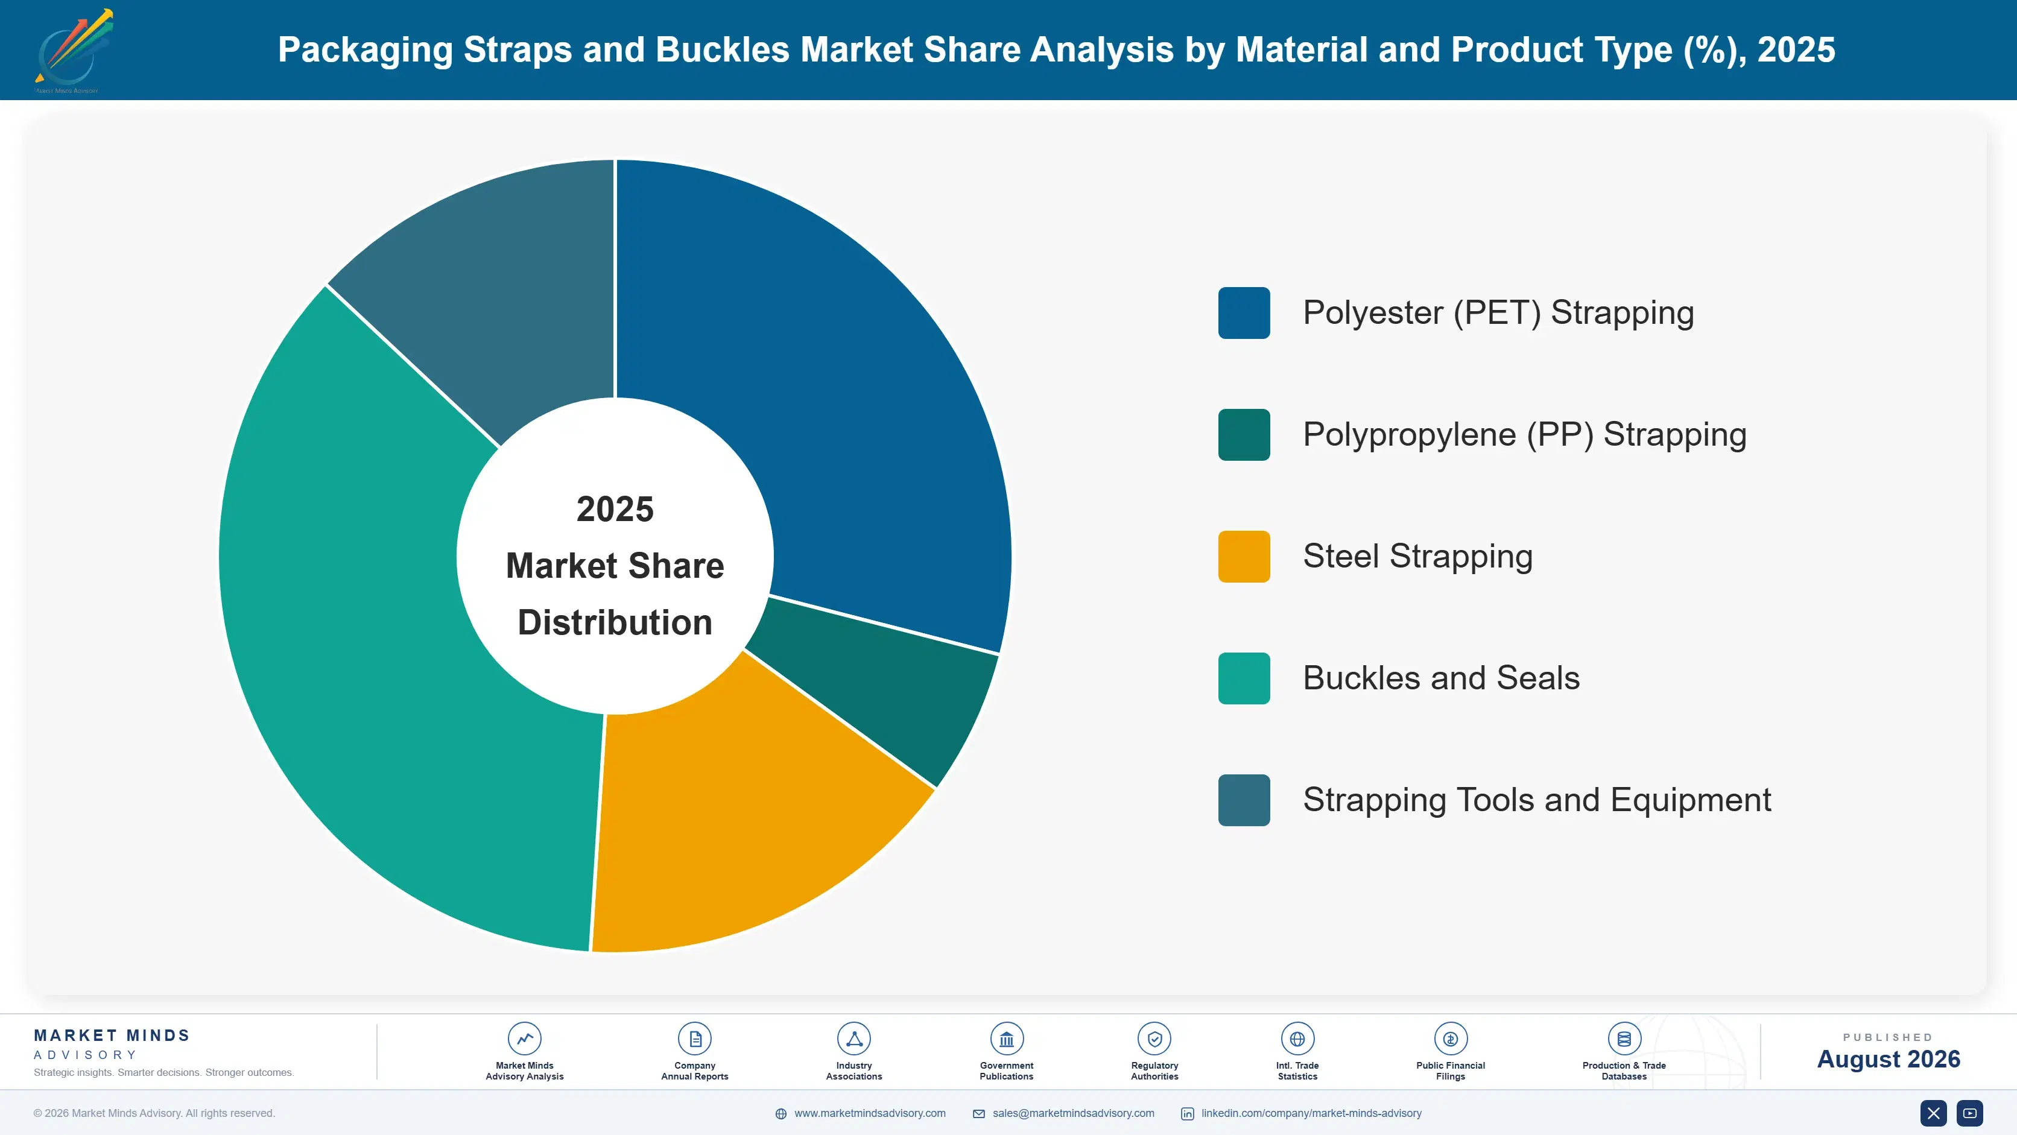
Task: Click the 'Polyester (PET) Strapping' legend label
Action: point(1498,313)
